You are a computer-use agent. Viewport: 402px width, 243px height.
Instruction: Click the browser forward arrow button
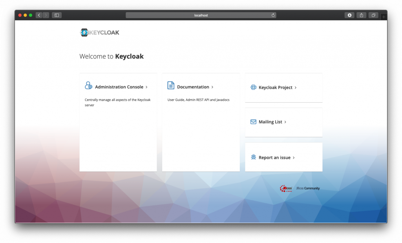46,15
